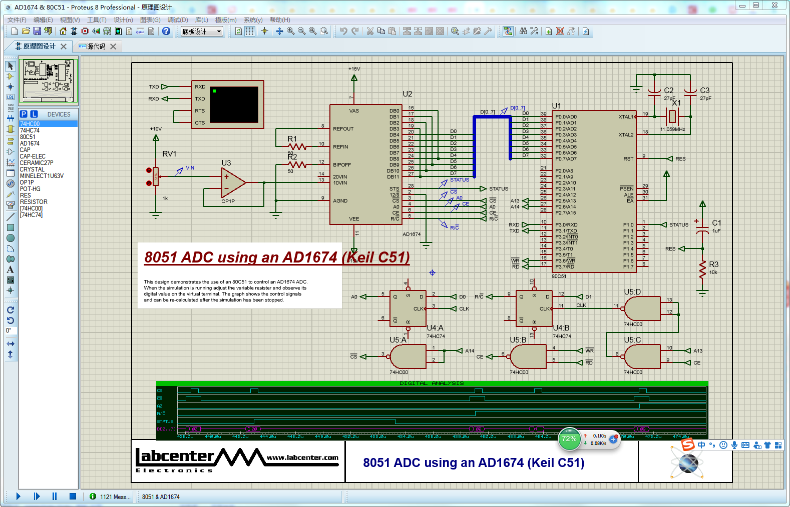Toggle wire autorouter icon

click(508, 31)
